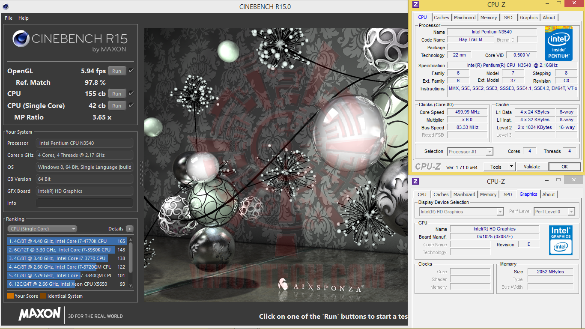585x329 pixels.
Task: Open Memory tab in CPU-Z processor window
Action: 489,18
